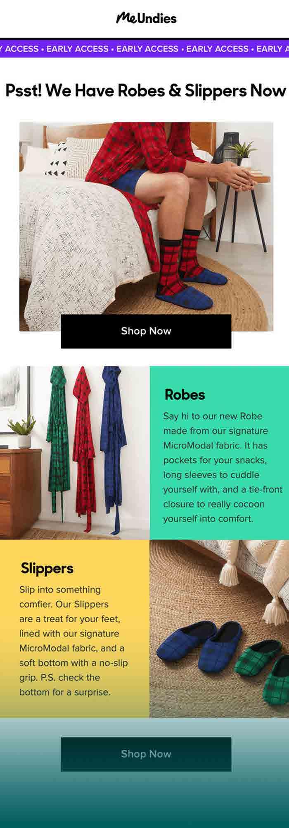Select the blue hanging robe
289x828 pixels.
113,445
